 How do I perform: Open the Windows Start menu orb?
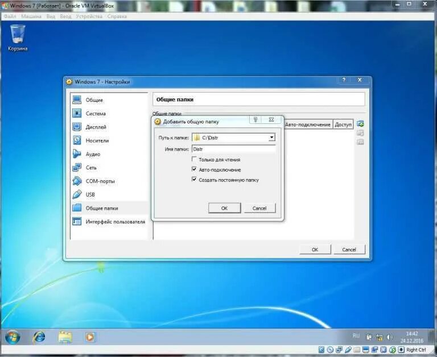coord(13,337)
